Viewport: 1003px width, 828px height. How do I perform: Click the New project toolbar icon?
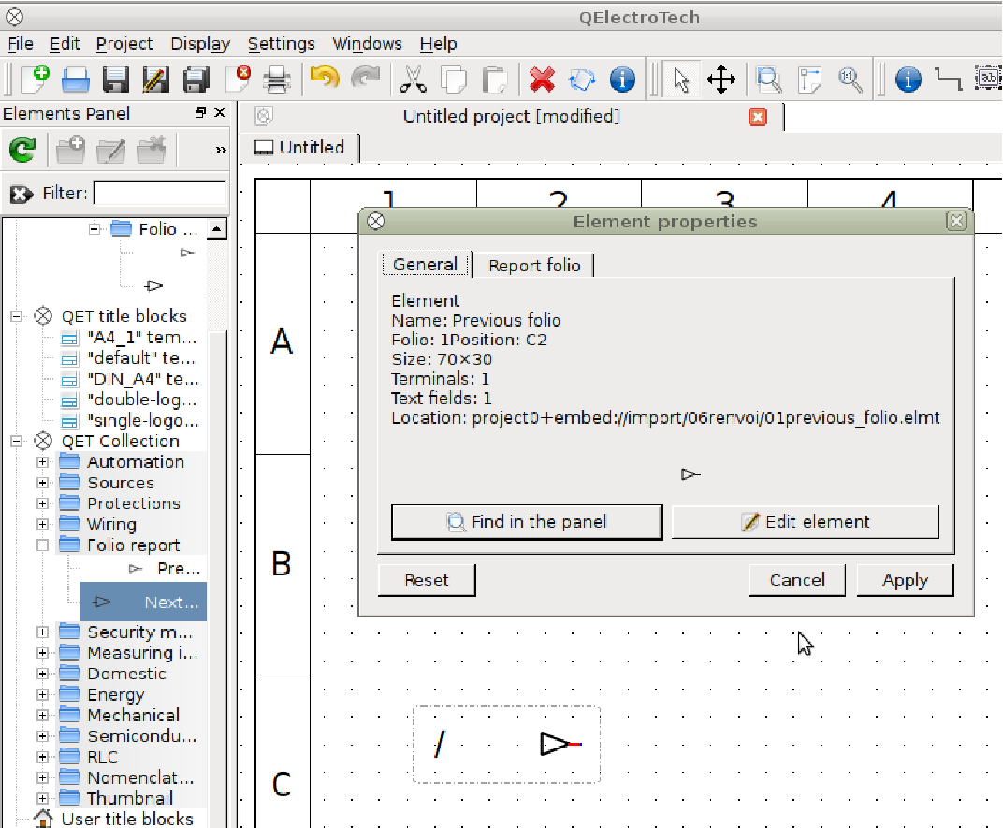coord(36,80)
